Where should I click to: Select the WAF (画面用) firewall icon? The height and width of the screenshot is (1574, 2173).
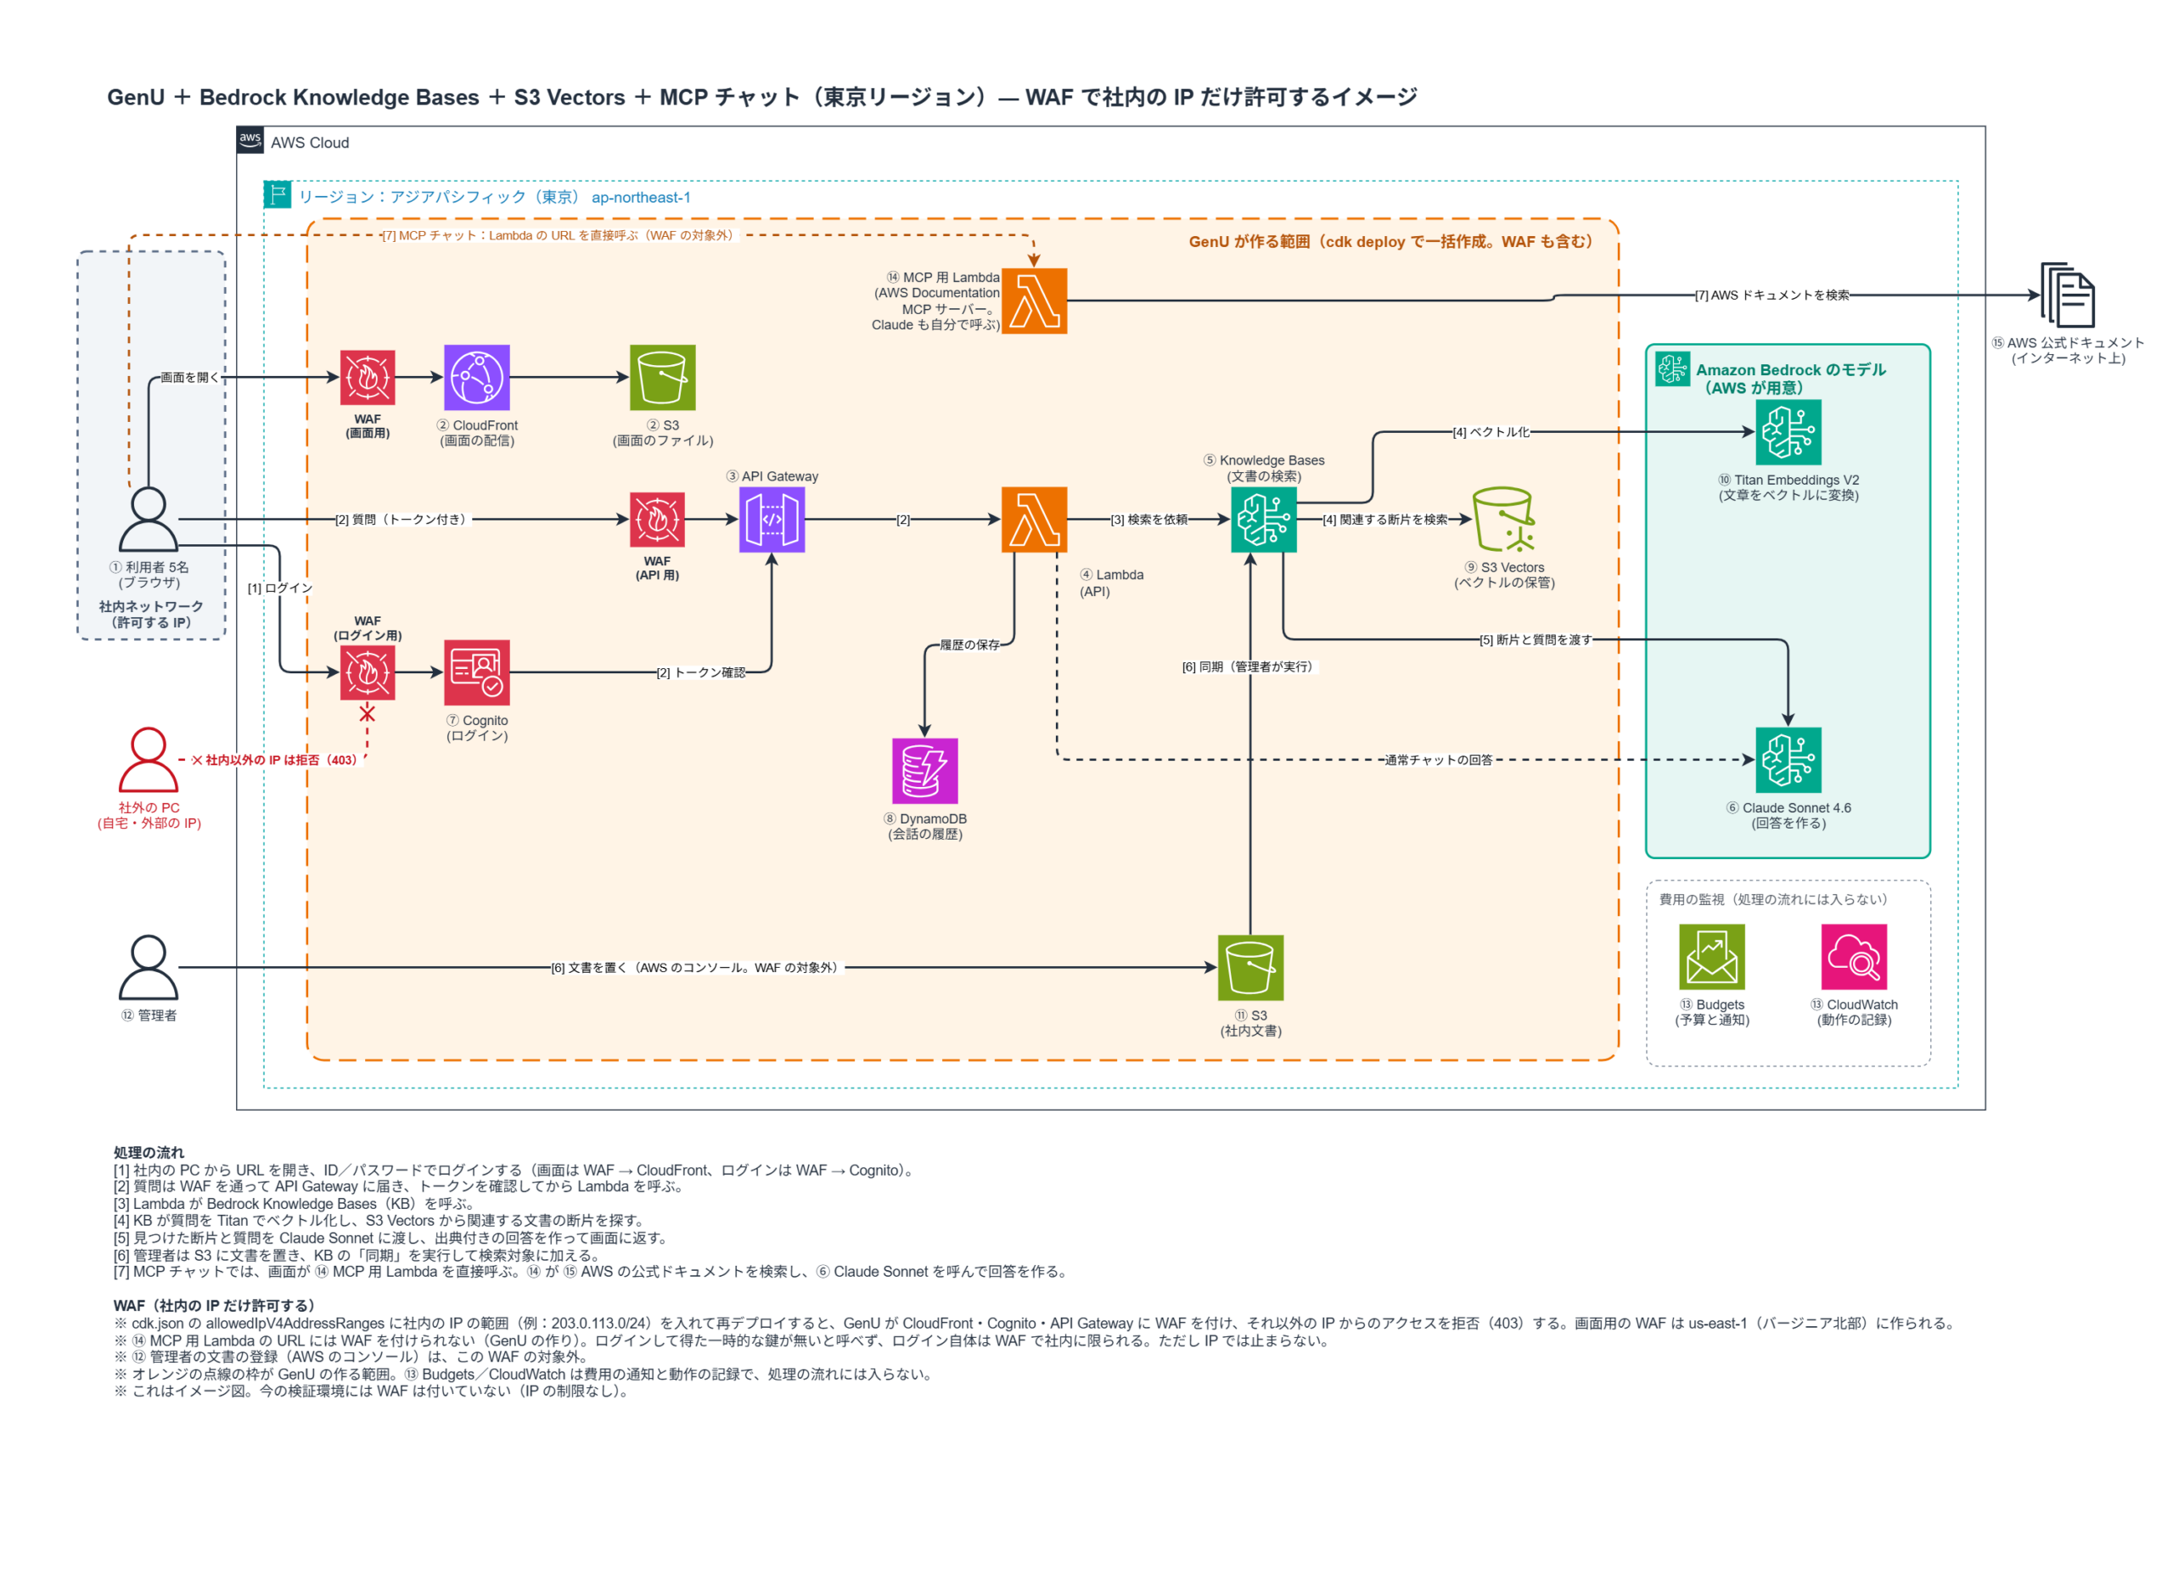[x=368, y=378]
